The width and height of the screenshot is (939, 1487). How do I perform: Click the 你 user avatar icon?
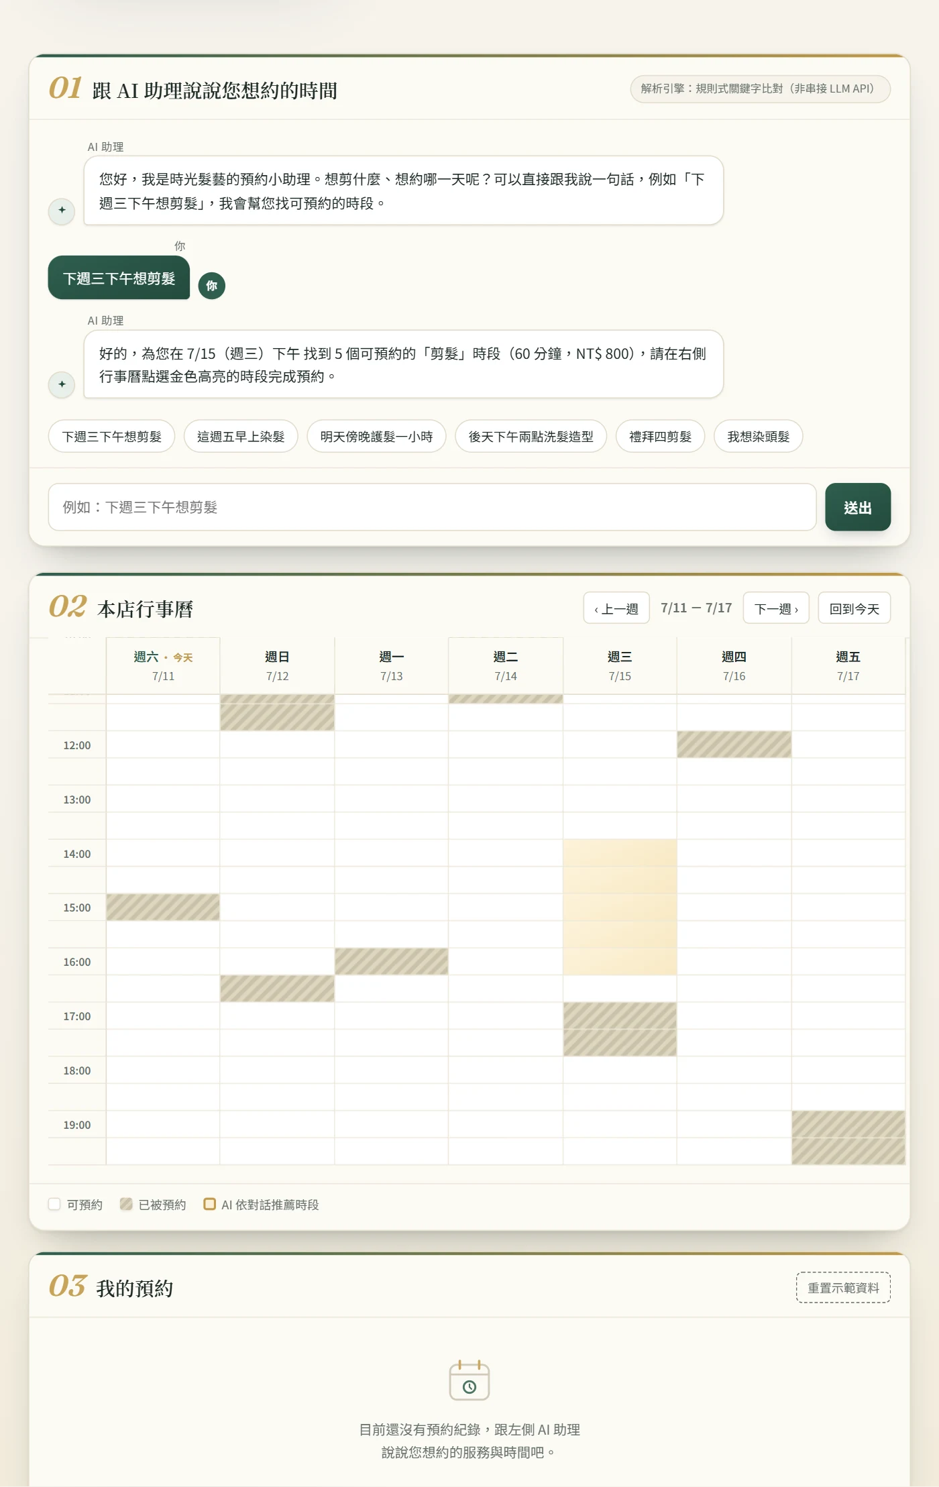212,286
